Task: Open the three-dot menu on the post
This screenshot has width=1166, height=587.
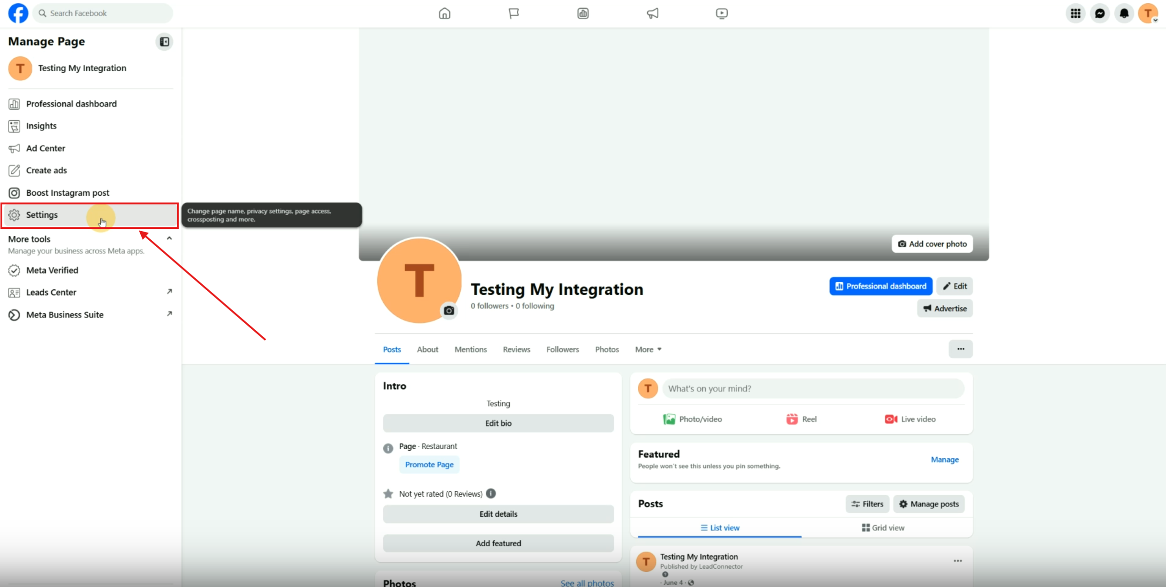Action: (958, 561)
